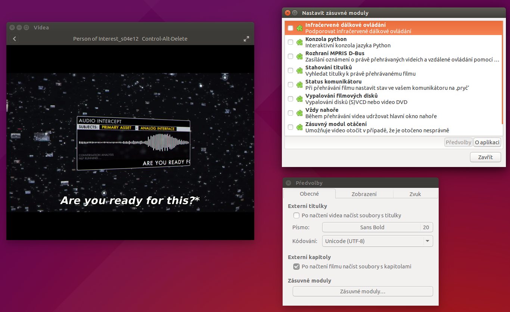Click puzzle icon of Vypalování filmových disků
Viewport: 510px width, 312px height.
point(299,99)
